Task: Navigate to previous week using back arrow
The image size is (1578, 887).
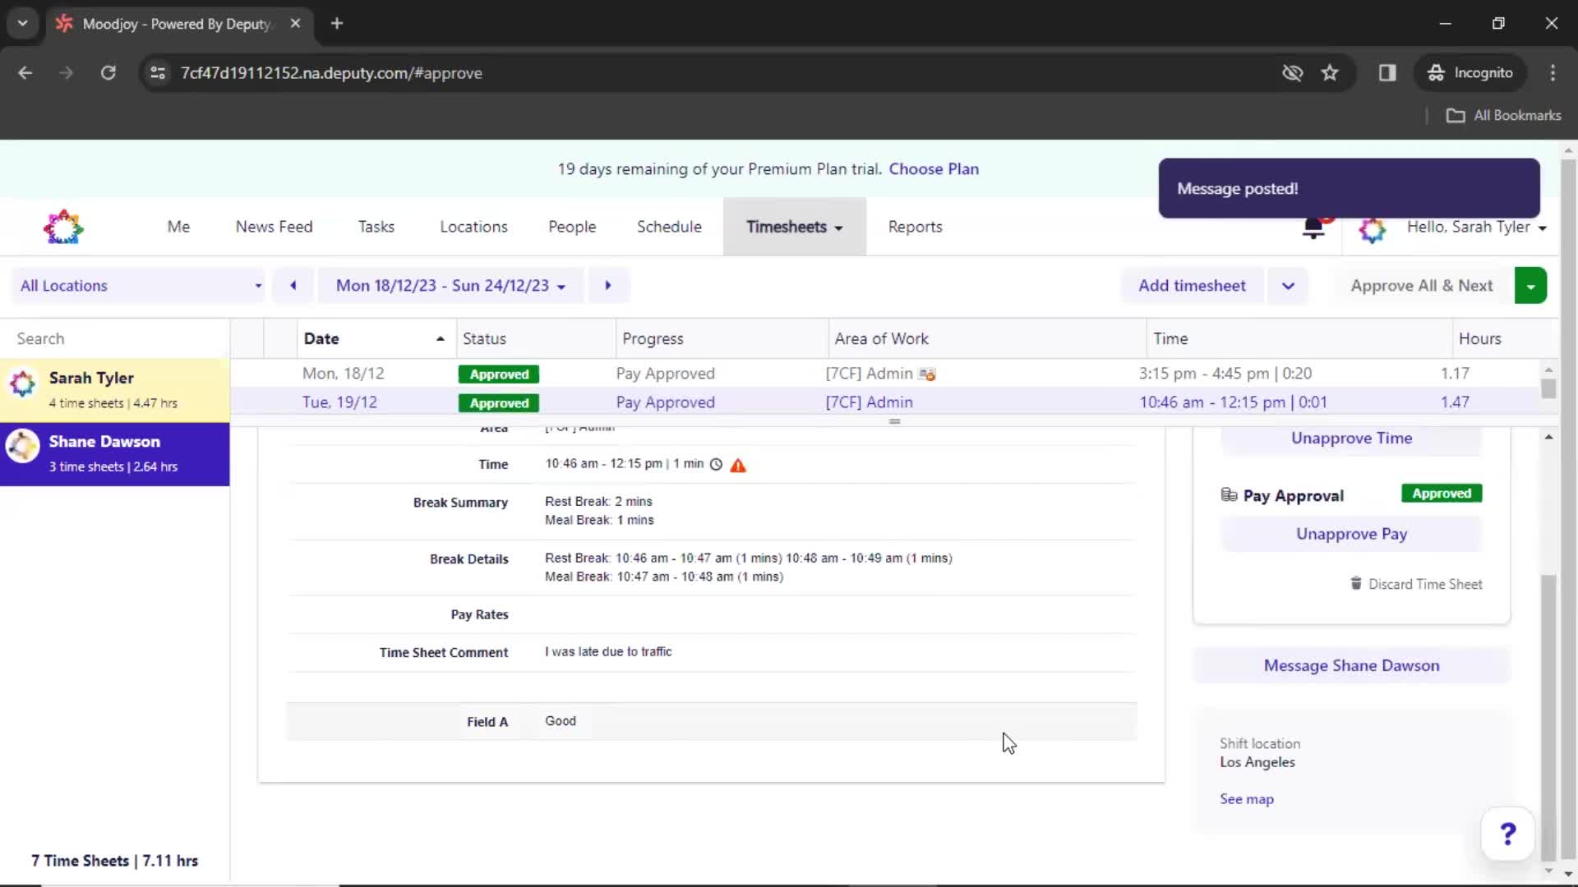Action: (293, 285)
